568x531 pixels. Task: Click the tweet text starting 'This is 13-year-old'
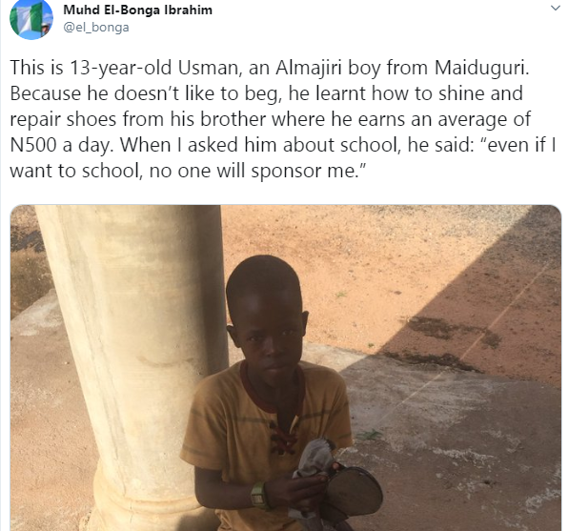tap(282, 119)
